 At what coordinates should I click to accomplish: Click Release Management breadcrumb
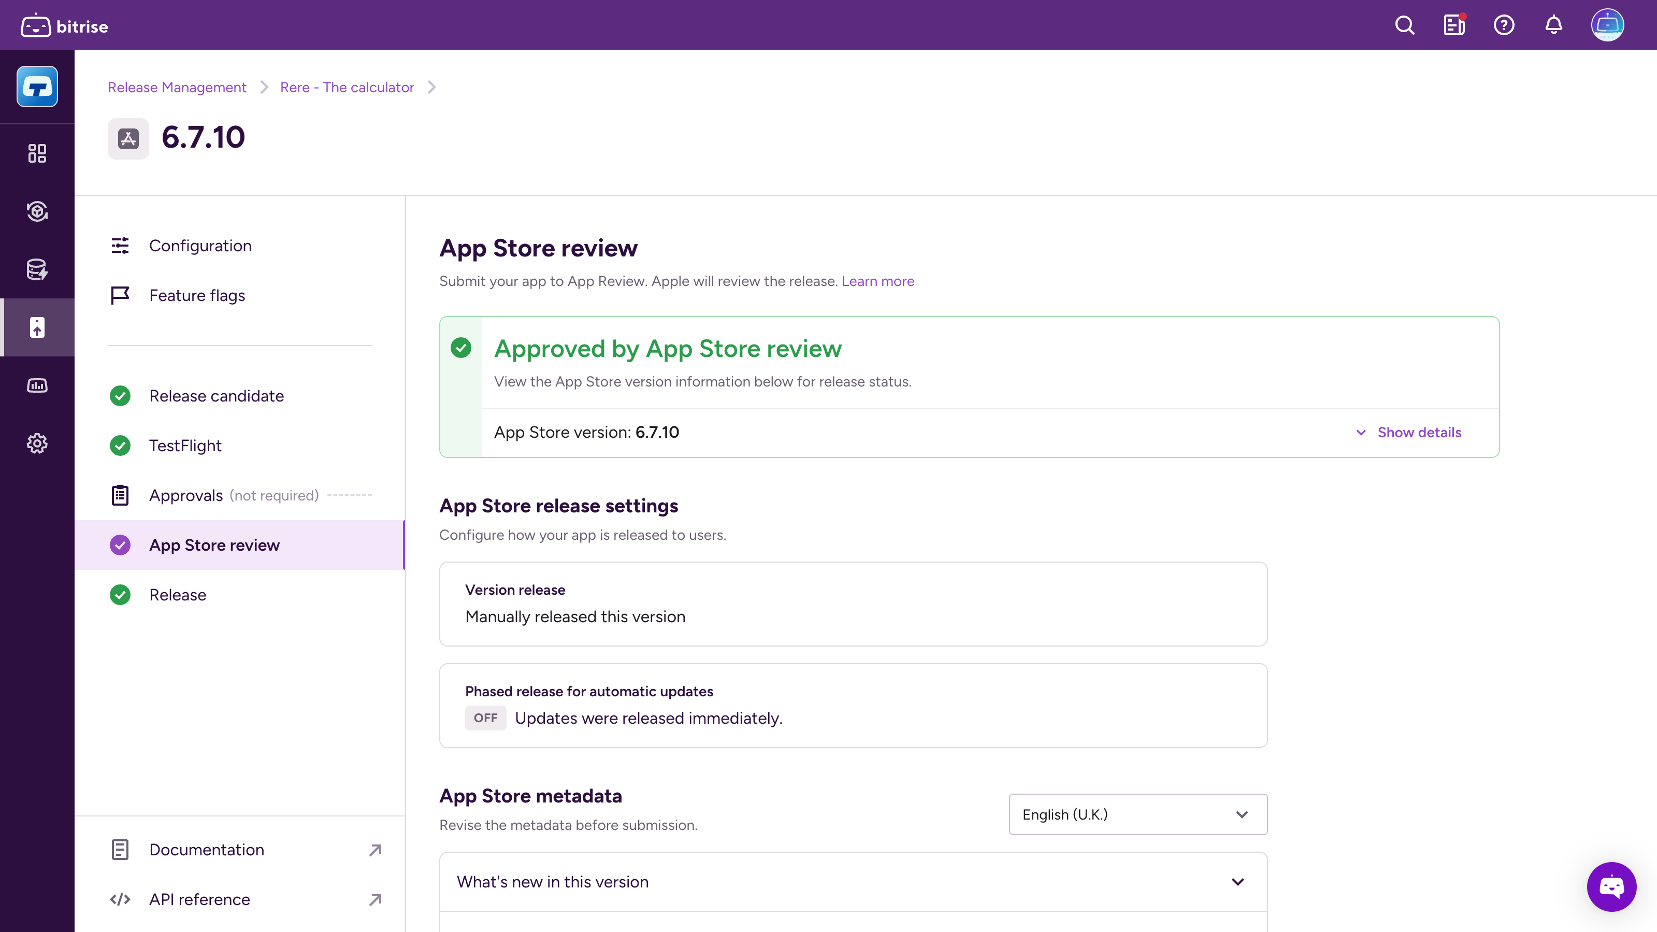[x=177, y=88]
